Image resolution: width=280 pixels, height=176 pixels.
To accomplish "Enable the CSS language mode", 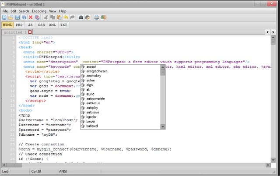I will click(41, 25).
